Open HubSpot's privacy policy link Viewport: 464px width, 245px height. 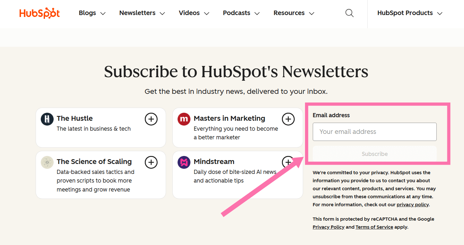413,205
